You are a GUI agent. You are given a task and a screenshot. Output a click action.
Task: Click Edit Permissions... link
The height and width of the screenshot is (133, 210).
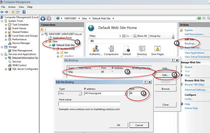[x=195, y=34]
